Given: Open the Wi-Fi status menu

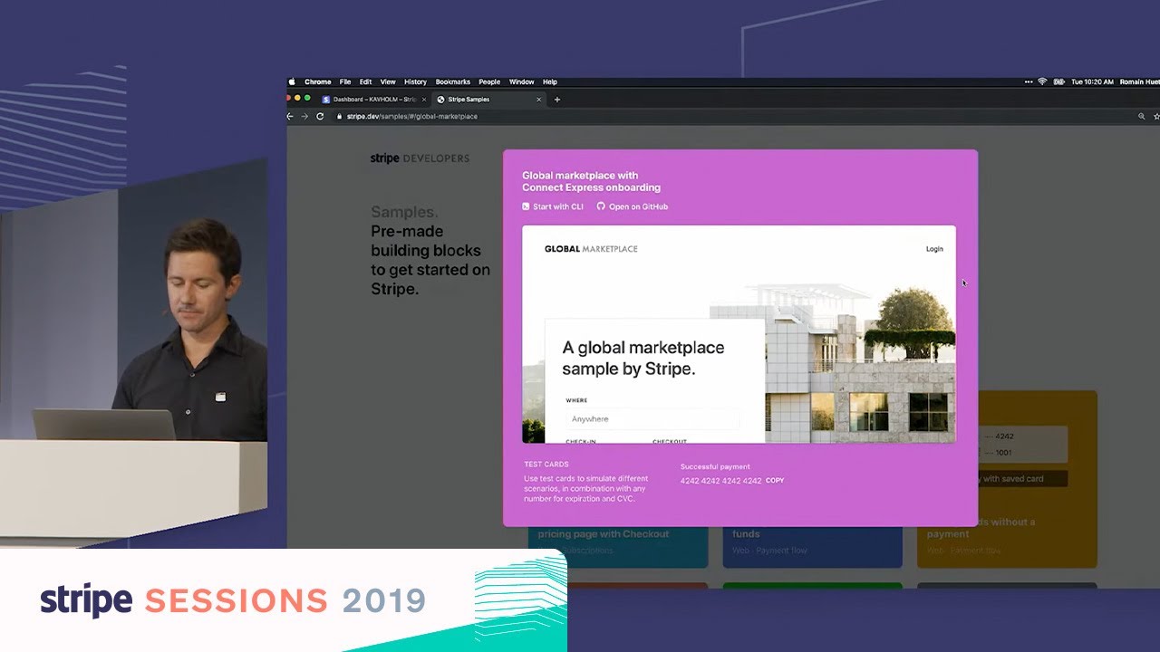Looking at the screenshot, I should [1042, 81].
